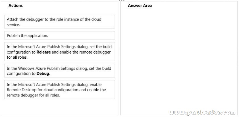The height and width of the screenshot is (117, 239).
Task: Open the www.passleader.com watermark link
Action: (202, 112)
